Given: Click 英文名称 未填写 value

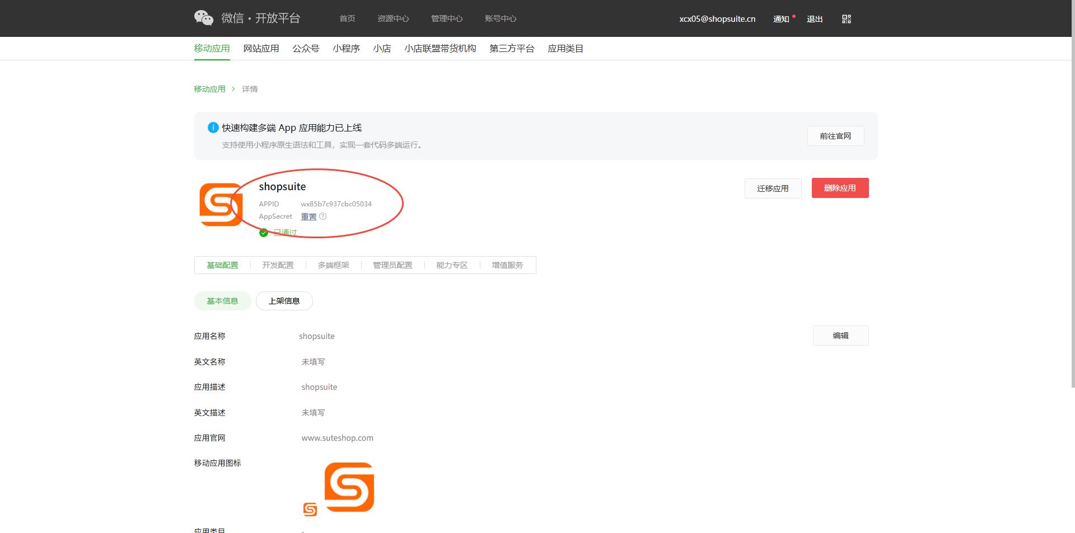Looking at the screenshot, I should click(x=313, y=362).
